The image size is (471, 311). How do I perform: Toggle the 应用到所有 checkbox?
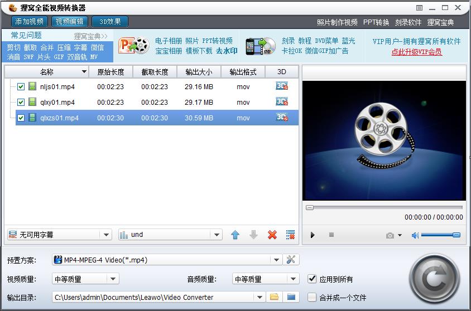point(312,279)
